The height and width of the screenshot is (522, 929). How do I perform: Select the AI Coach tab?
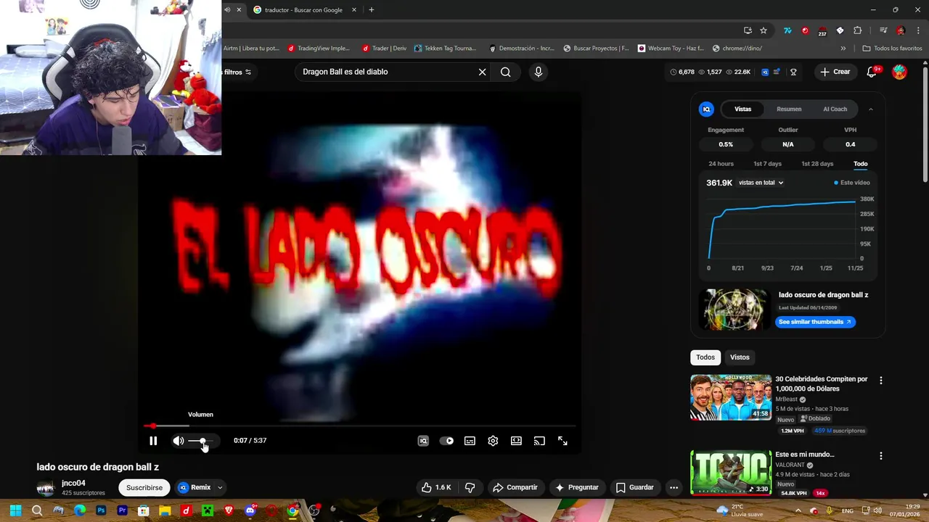pos(835,109)
